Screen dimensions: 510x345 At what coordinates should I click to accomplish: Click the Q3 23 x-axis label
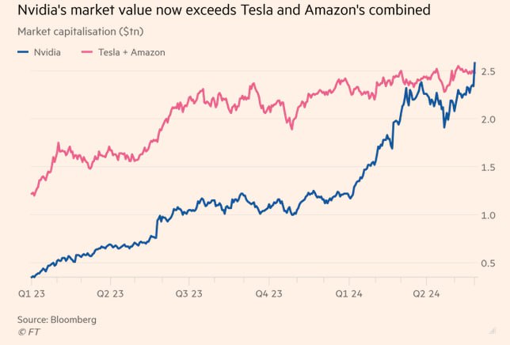190,293
